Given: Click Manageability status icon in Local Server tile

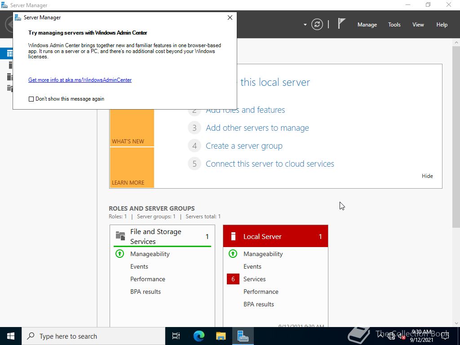Looking at the screenshot, I should tap(233, 254).
